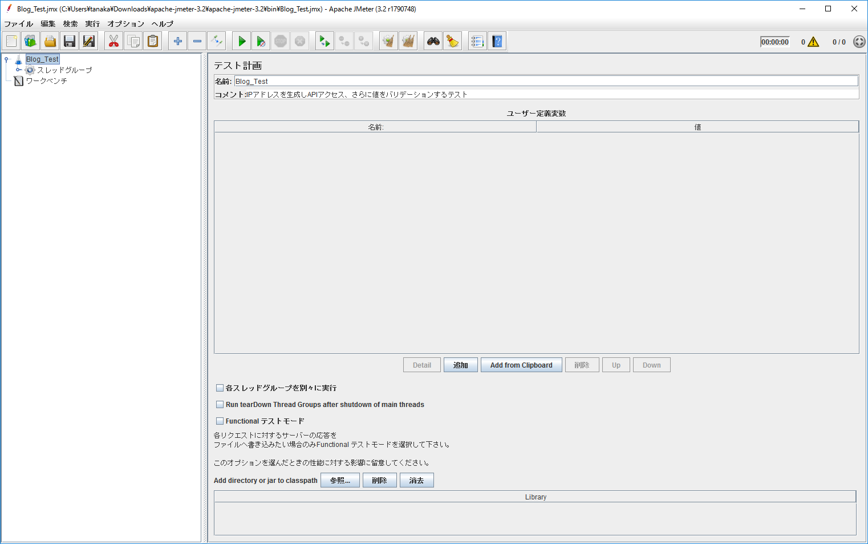Image resolution: width=868 pixels, height=544 pixels.
Task: Click the 参照... browse button
Action: click(x=340, y=481)
